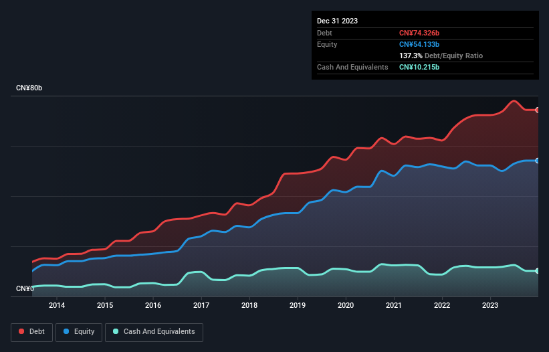Click the blue Equity endpoint marker
The height and width of the screenshot is (352, 549).
[538, 161]
